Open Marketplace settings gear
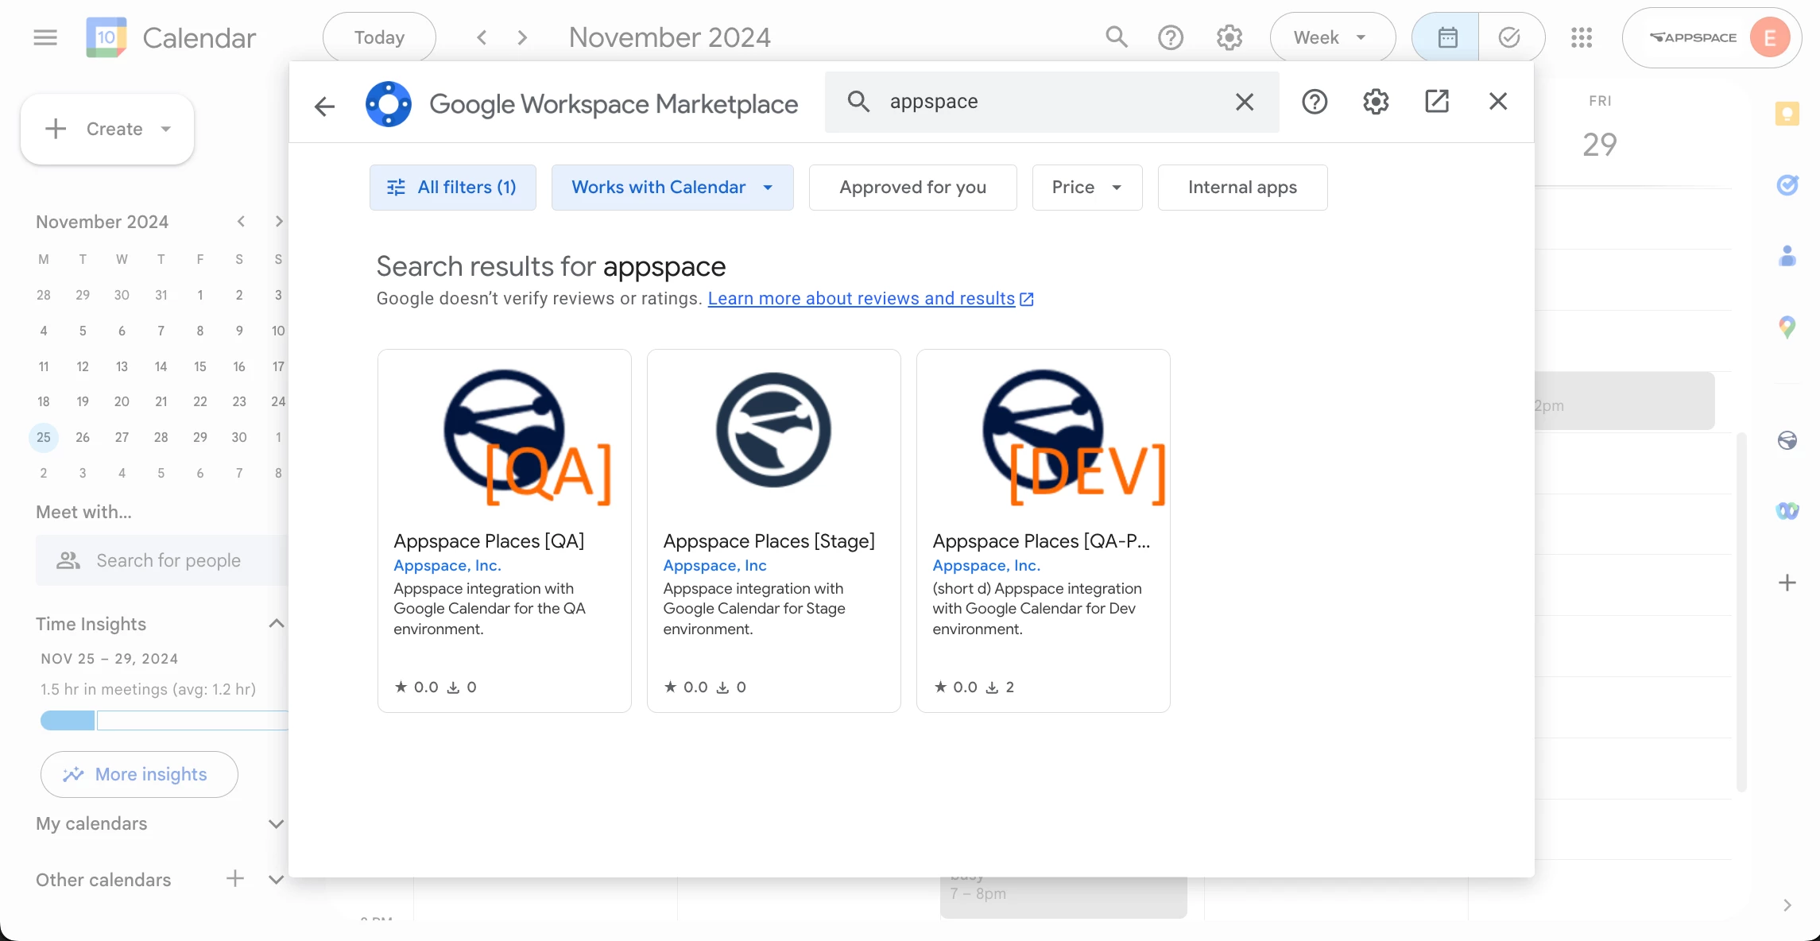 click(x=1376, y=102)
